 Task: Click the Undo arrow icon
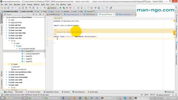coord(12,8)
